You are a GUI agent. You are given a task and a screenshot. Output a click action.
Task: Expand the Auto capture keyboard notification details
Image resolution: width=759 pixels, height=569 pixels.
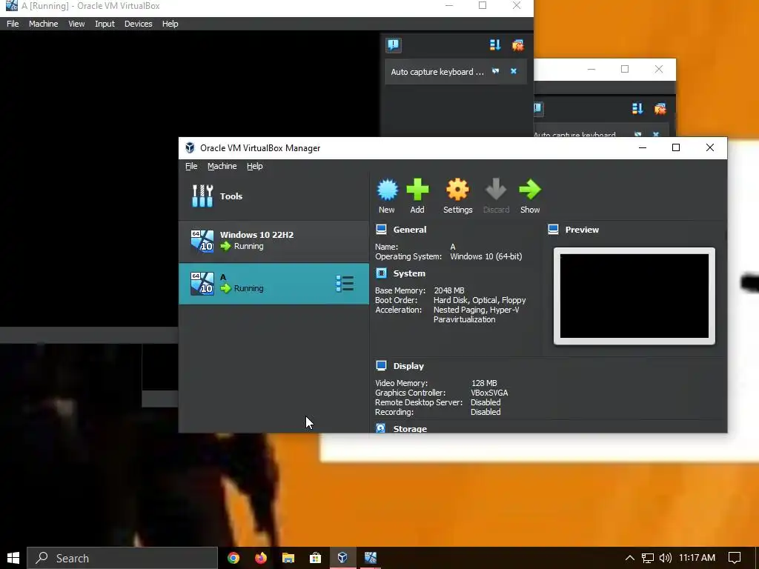(x=496, y=71)
